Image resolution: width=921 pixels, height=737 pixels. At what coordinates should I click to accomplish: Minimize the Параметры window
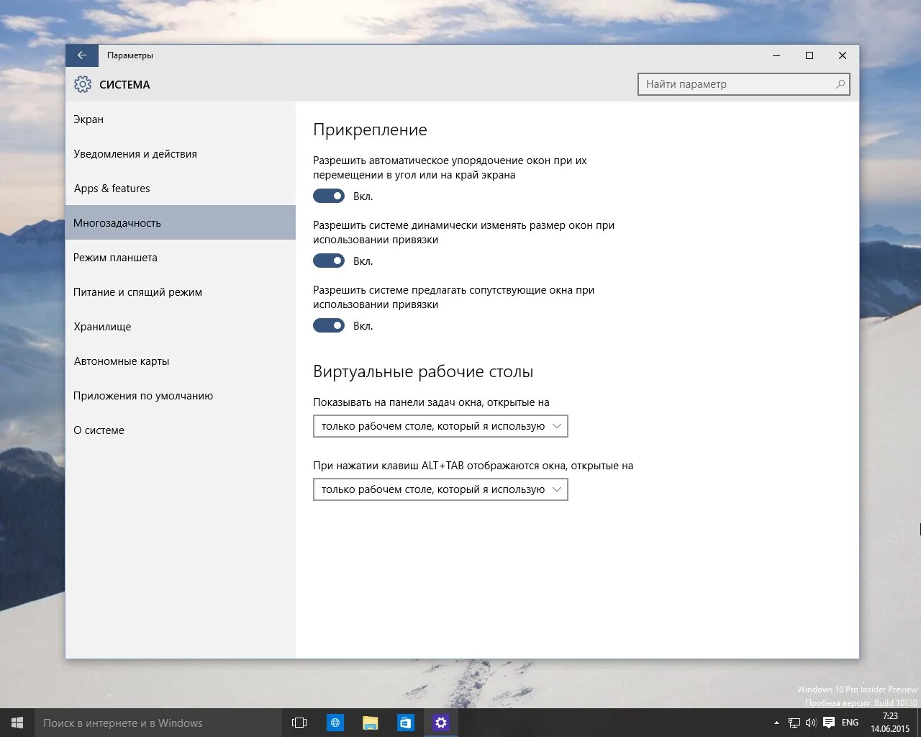pyautogui.click(x=776, y=55)
